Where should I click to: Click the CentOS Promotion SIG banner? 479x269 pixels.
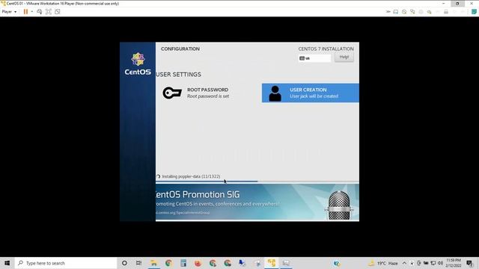tap(257, 202)
